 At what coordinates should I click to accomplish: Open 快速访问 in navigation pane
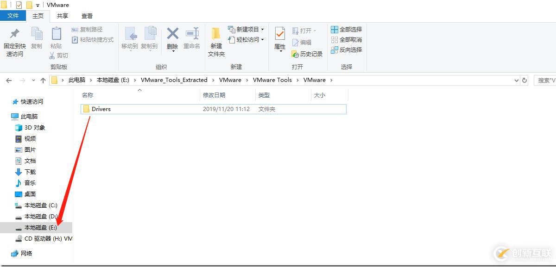click(x=27, y=102)
